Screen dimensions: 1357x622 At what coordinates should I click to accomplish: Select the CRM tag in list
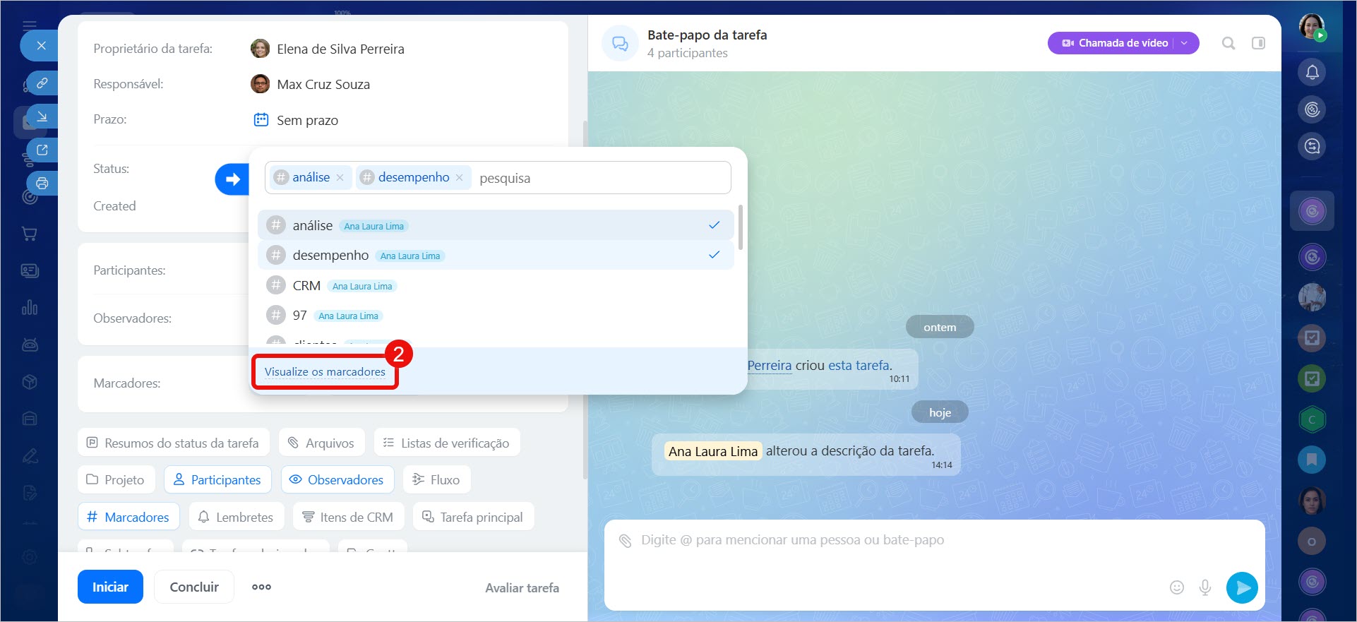click(x=306, y=286)
